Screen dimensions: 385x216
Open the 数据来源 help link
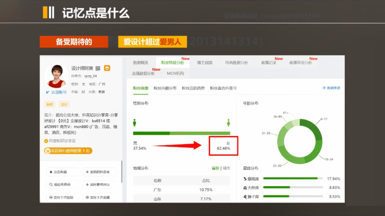coord(331,88)
